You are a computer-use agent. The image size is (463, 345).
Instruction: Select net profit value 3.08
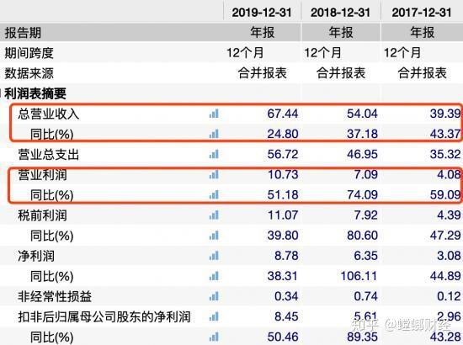(x=449, y=256)
